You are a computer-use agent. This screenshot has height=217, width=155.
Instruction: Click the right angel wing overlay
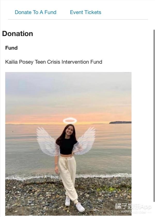pyautogui.click(x=85, y=141)
